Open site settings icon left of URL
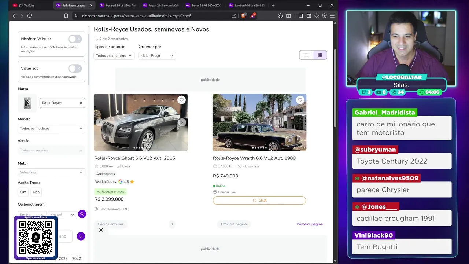This screenshot has width=469, height=264. tap(76, 16)
